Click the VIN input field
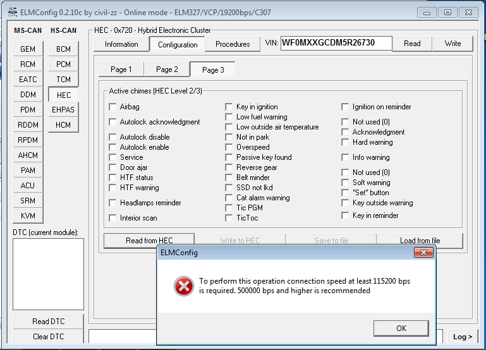 336,43
